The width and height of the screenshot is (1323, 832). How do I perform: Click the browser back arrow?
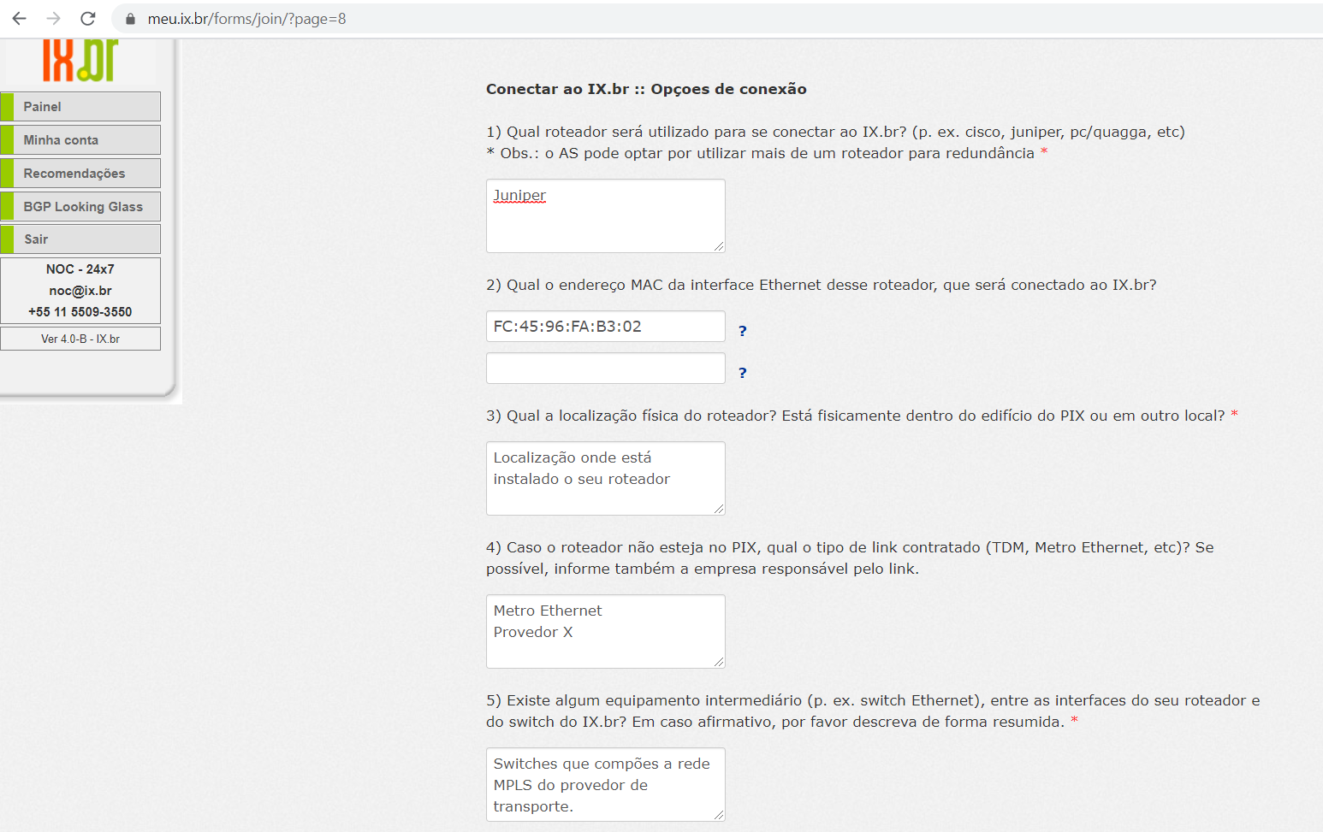(19, 18)
